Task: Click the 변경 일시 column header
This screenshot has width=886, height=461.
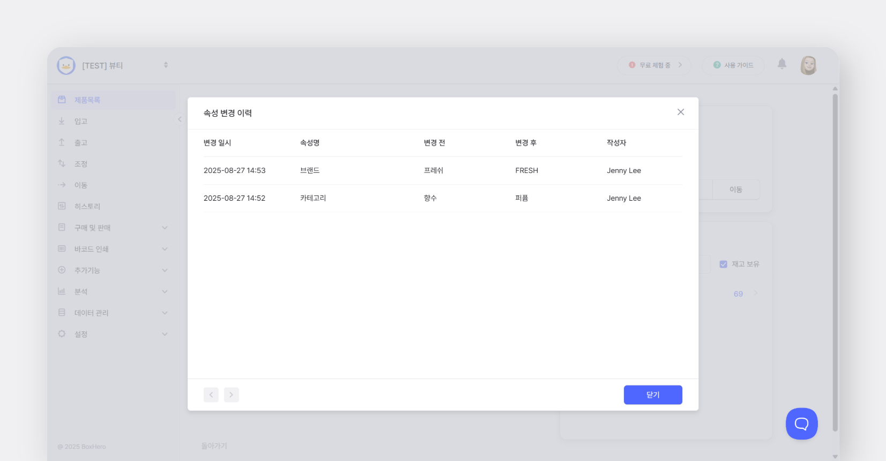Action: [218, 143]
